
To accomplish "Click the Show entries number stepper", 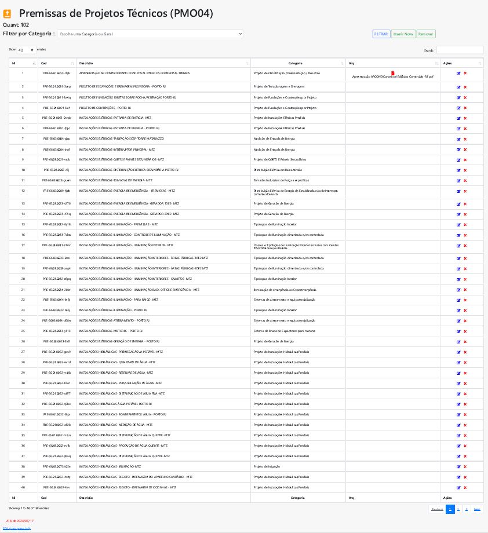I will point(26,50).
